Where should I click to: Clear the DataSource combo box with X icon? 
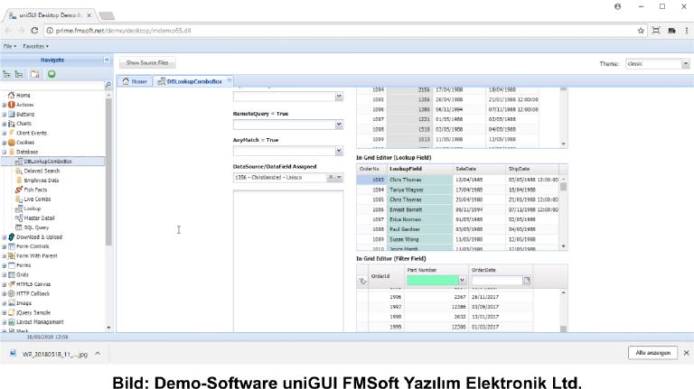point(331,178)
